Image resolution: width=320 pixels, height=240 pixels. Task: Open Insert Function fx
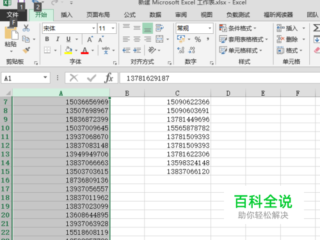point(109,78)
